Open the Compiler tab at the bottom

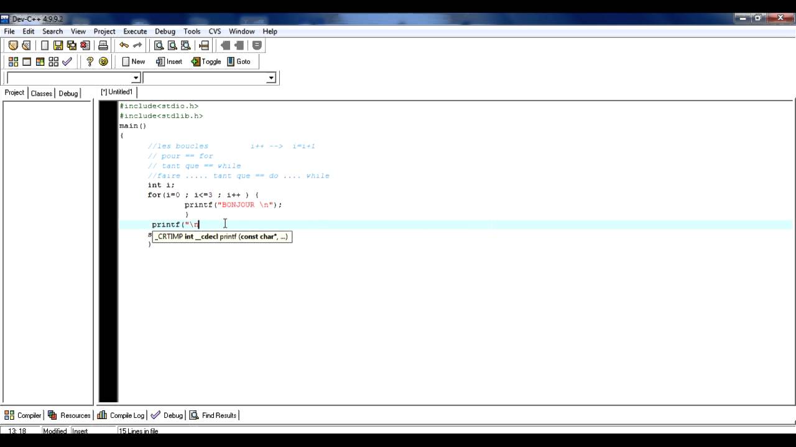(23, 415)
